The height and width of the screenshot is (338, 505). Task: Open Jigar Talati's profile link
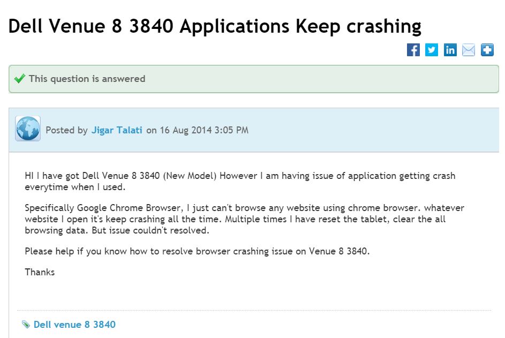coord(117,130)
